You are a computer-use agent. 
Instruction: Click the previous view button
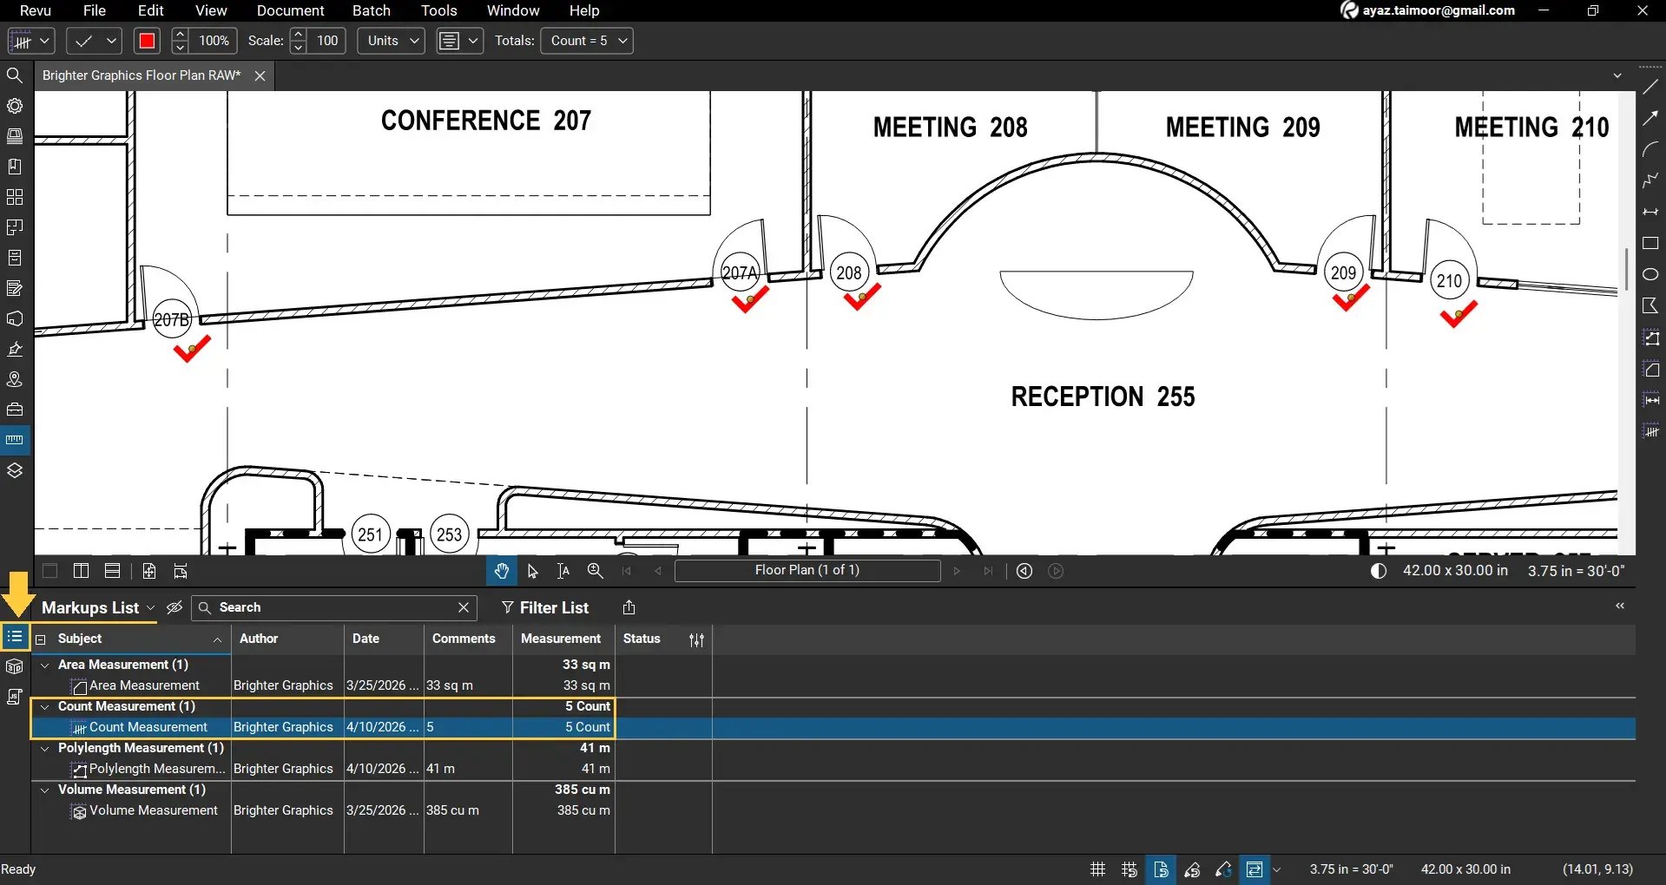pyautogui.click(x=1024, y=571)
